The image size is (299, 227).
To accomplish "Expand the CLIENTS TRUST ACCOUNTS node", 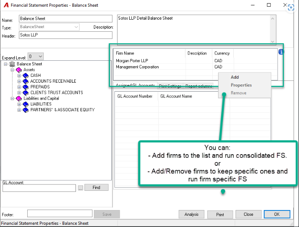I will [x=19, y=93].
